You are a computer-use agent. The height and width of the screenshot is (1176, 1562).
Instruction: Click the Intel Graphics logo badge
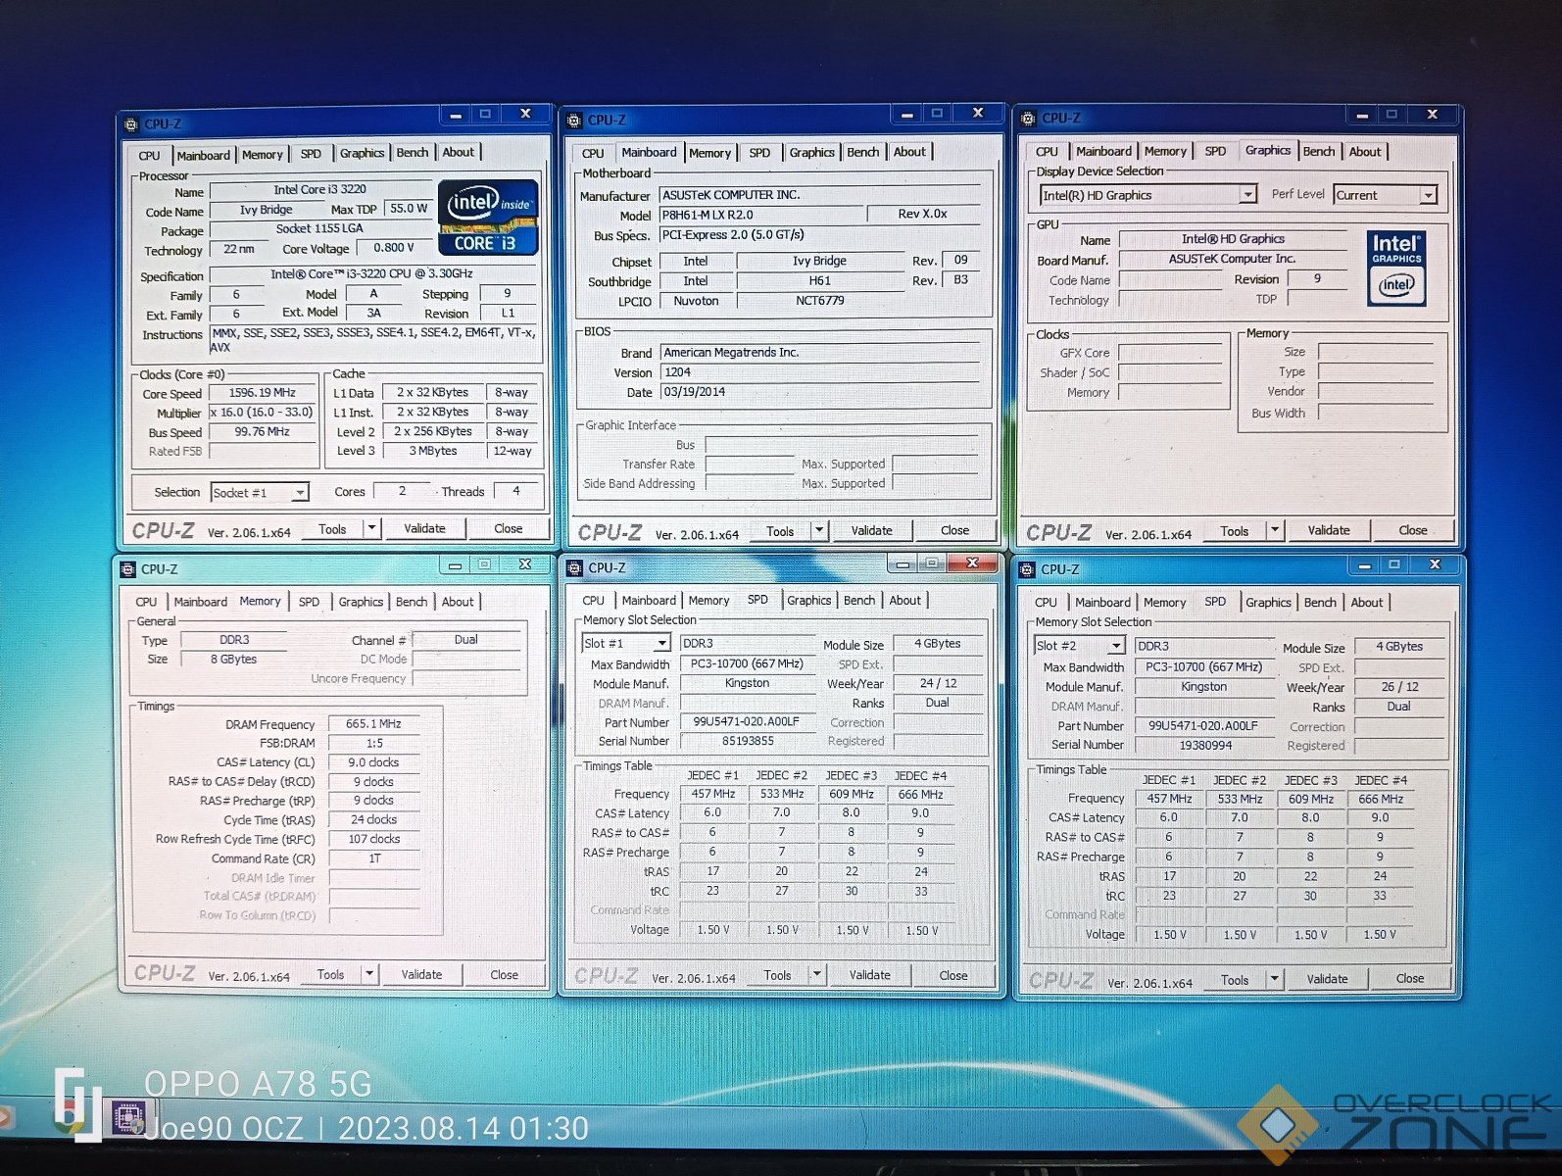pyautogui.click(x=1396, y=268)
